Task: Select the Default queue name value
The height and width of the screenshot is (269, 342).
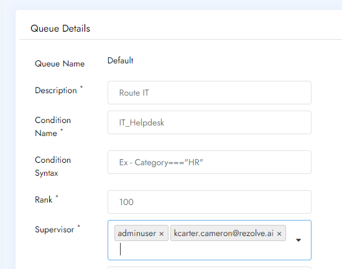Action: tap(120, 60)
